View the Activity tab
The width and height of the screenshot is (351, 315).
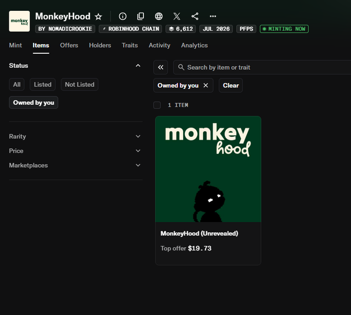159,45
